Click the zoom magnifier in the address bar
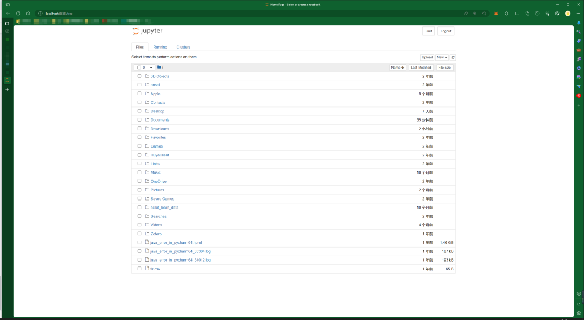The width and height of the screenshot is (584, 320). pyautogui.click(x=475, y=14)
